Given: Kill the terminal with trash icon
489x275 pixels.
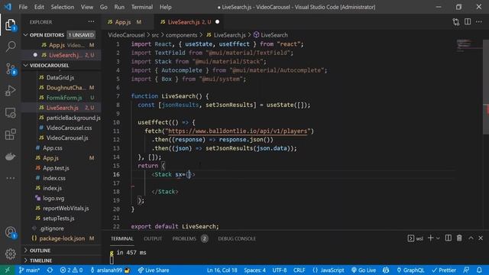Looking at the screenshot, I should point(459,238).
